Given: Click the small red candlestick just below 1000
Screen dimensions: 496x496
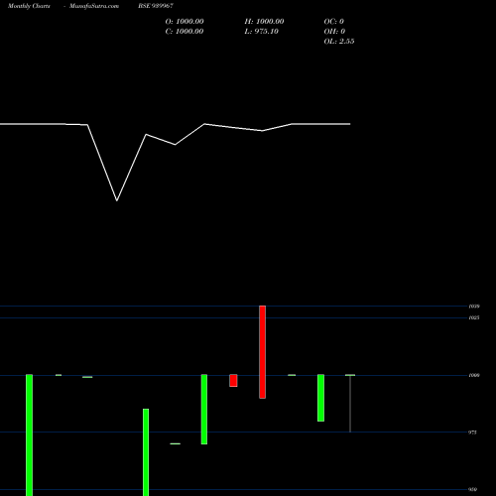Looking at the screenshot, I should pyautogui.click(x=233, y=380).
